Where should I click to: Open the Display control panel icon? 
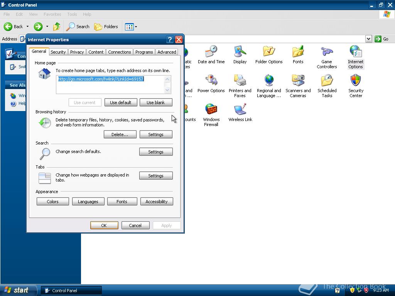[x=240, y=55]
